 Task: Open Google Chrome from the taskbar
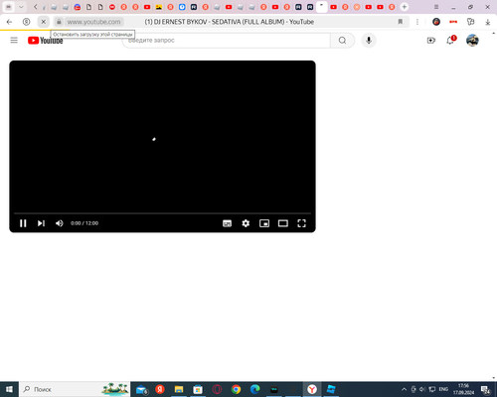[x=236, y=389]
